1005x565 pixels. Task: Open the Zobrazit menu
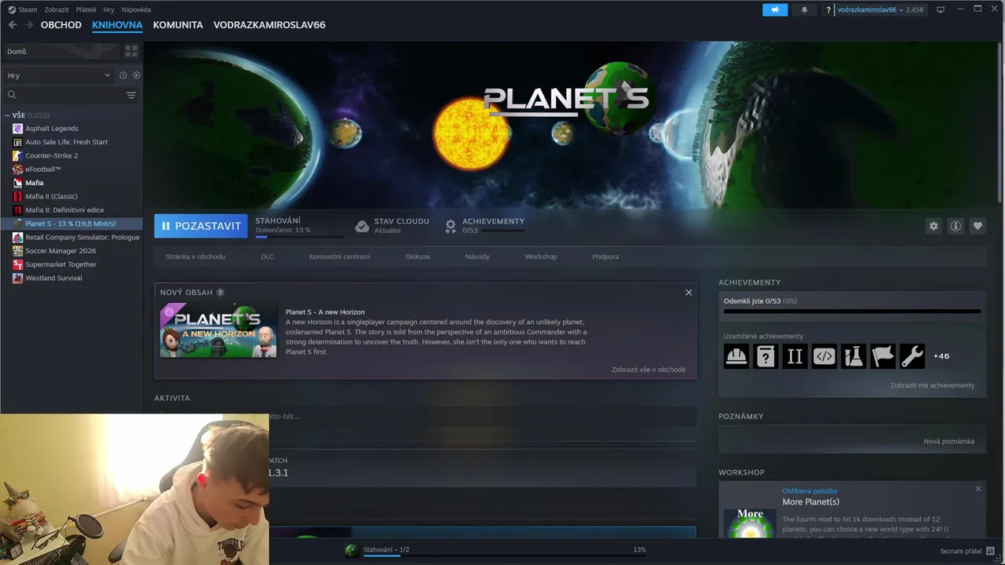(57, 9)
